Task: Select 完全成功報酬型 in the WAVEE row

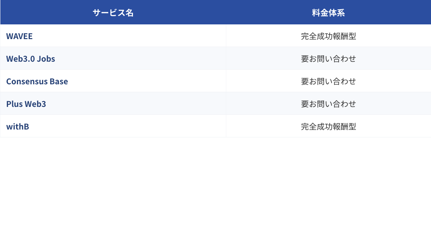Action: coord(329,36)
